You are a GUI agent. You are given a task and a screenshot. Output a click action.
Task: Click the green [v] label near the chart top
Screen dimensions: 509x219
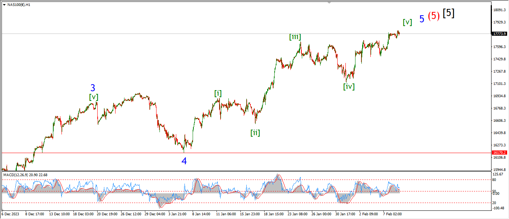pos(408,22)
